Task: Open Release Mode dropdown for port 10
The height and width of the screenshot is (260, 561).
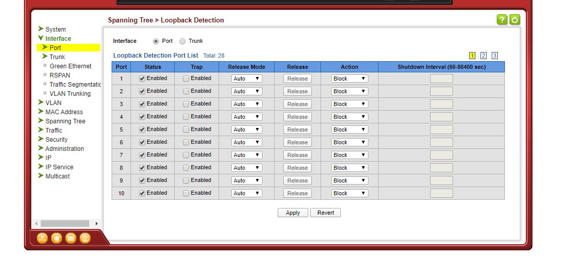Action: (247, 193)
